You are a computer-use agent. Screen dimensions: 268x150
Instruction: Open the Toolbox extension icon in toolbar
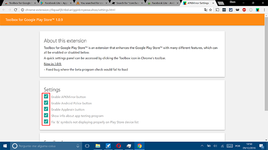258,10
